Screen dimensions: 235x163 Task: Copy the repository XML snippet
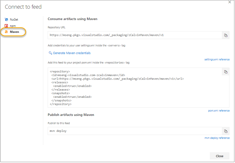[225, 72]
